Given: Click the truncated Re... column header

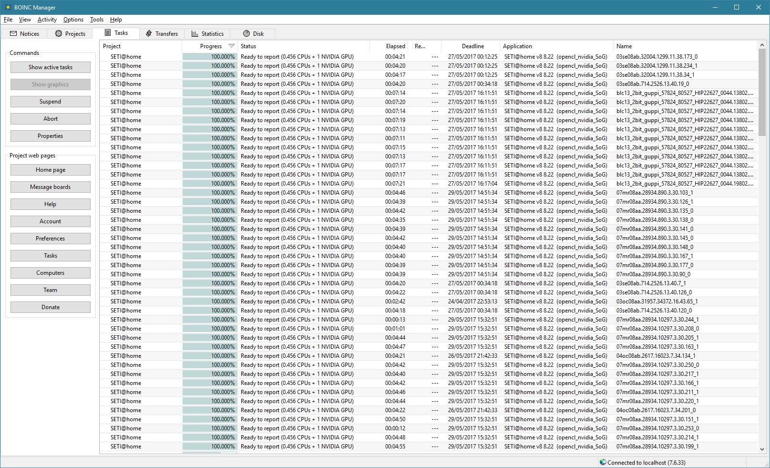Looking at the screenshot, I should point(425,46).
